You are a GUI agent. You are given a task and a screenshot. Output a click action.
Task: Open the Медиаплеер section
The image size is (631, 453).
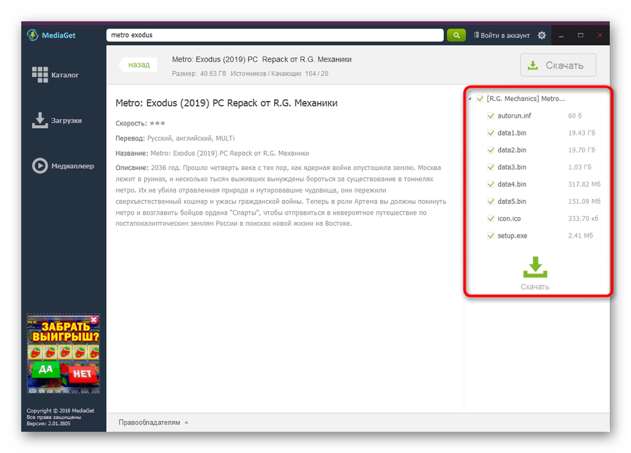click(63, 166)
